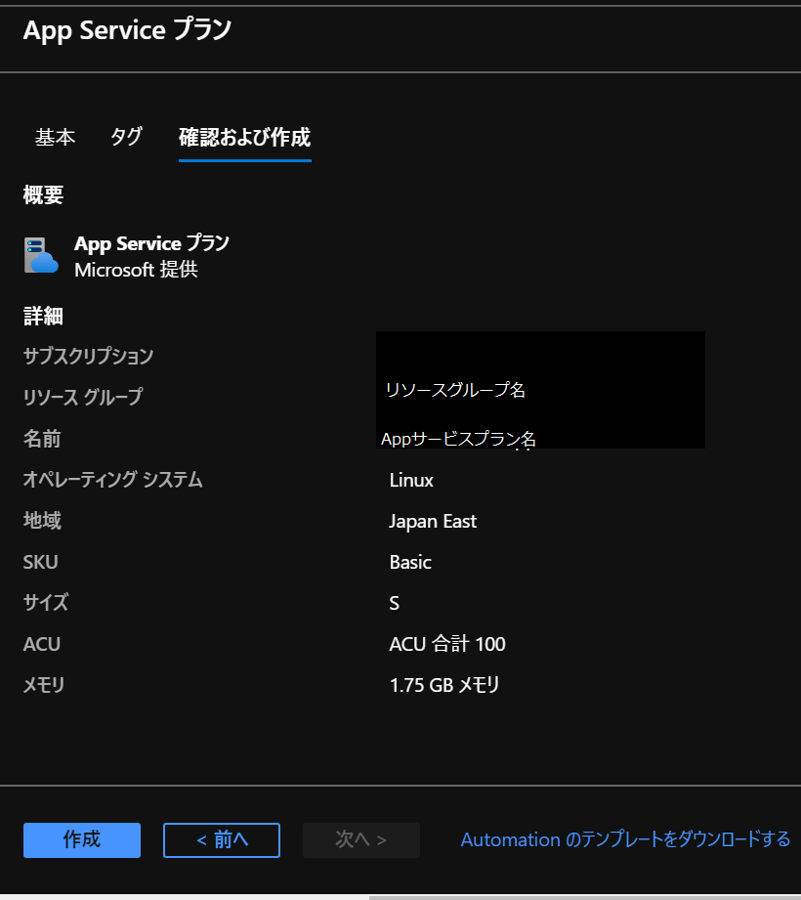Click the サブスクリプション label
801x900 pixels.
tap(88, 356)
